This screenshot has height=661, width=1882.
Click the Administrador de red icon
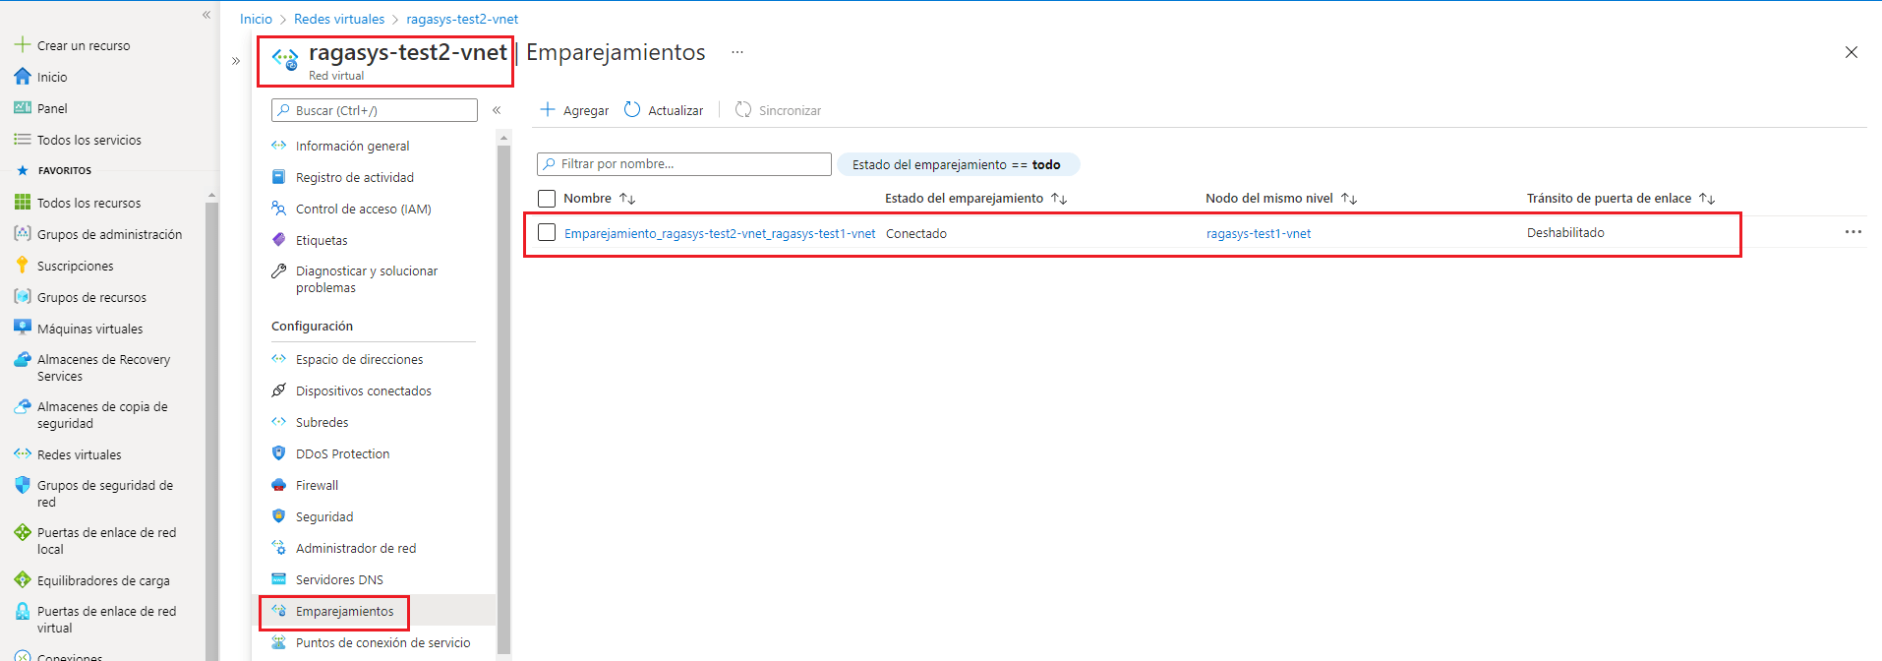tap(279, 548)
